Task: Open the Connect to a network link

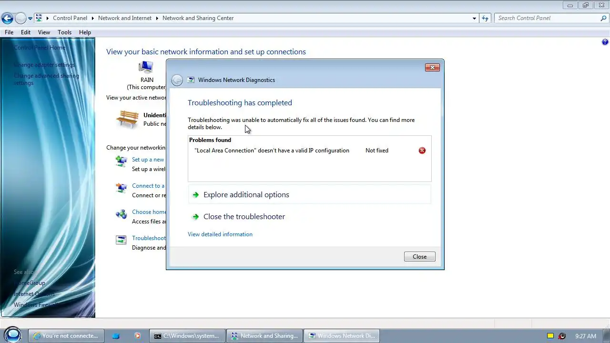Action: coord(148,186)
